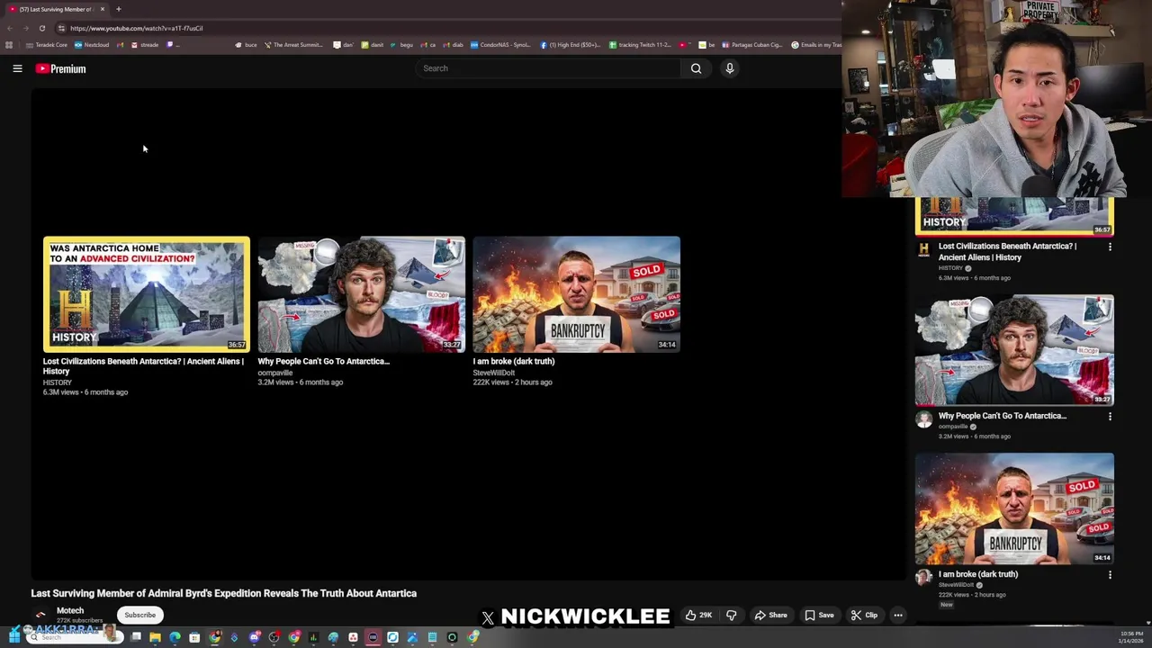Open the YouTube hamburger guide menu
The height and width of the screenshot is (648, 1152).
17,68
